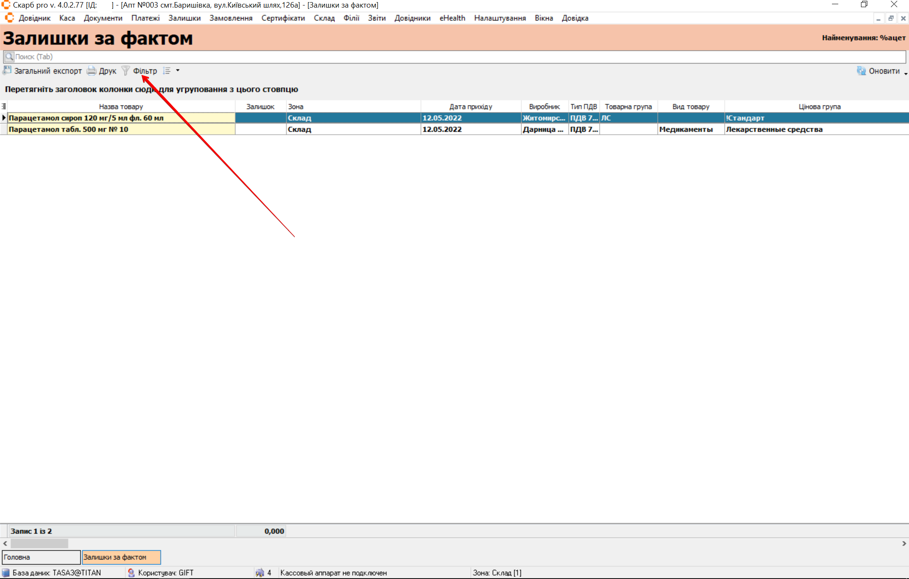The width and height of the screenshot is (909, 579).
Task: Click the database icon in status bar
Action: pyautogui.click(x=6, y=573)
